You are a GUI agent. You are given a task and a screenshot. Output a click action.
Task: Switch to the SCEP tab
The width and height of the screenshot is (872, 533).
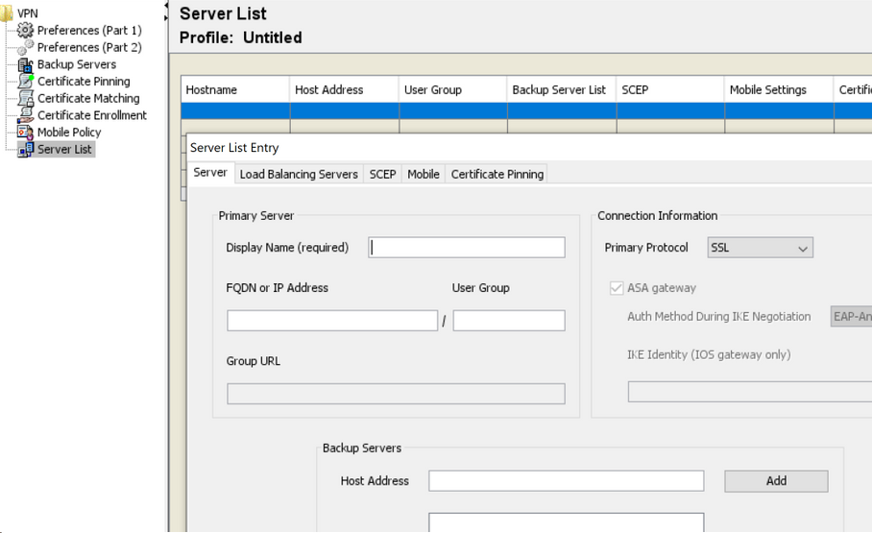click(382, 174)
